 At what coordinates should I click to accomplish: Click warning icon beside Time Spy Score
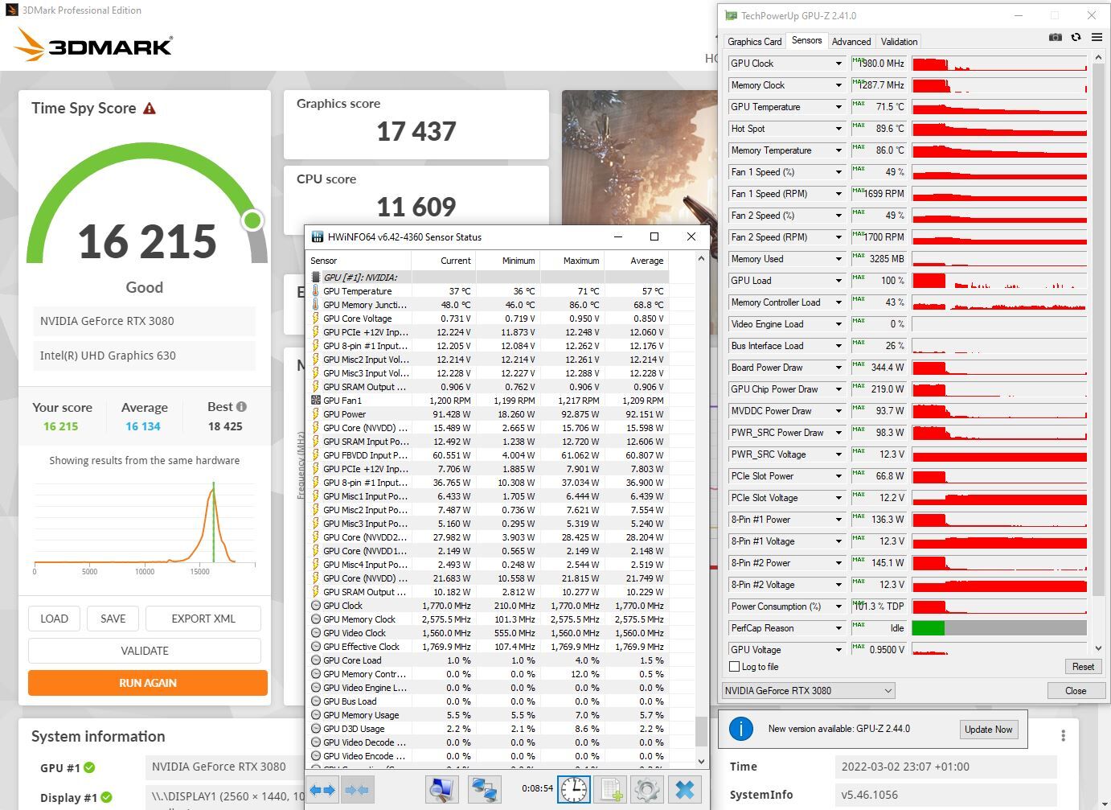pos(150,109)
